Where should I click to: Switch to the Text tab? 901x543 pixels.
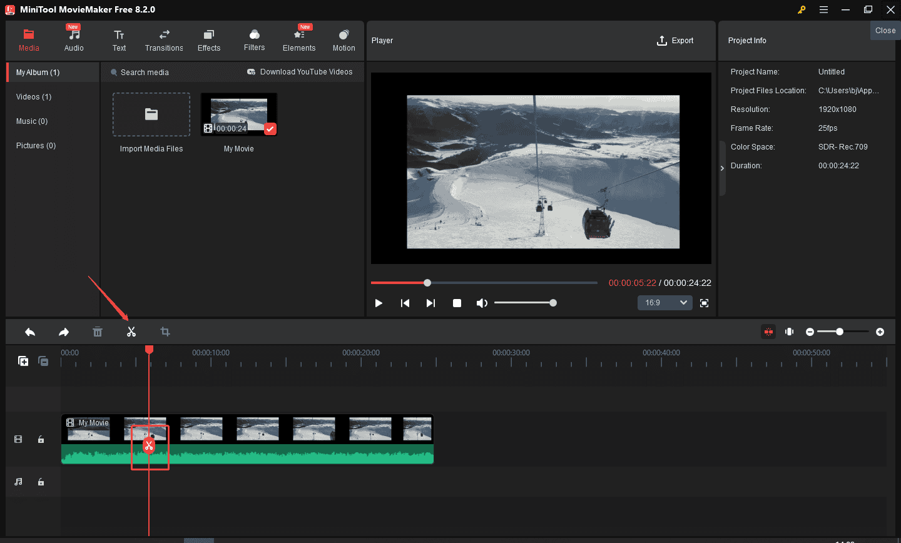(x=119, y=41)
